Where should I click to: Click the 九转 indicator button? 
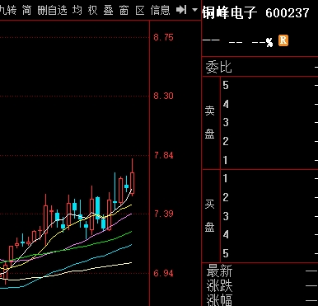click(8, 11)
